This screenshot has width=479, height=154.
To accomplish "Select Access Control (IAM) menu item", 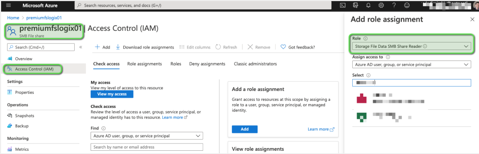I will tap(34, 69).
